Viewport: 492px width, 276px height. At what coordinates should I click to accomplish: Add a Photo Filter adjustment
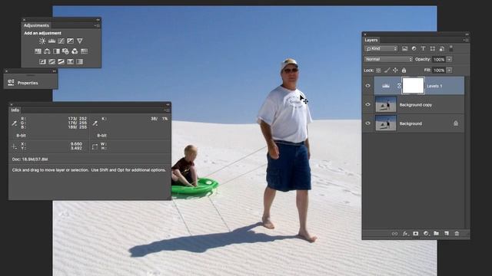tap(65, 51)
